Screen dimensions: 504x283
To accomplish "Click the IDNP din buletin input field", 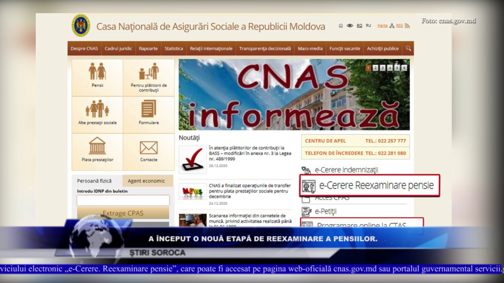I will point(123,200).
